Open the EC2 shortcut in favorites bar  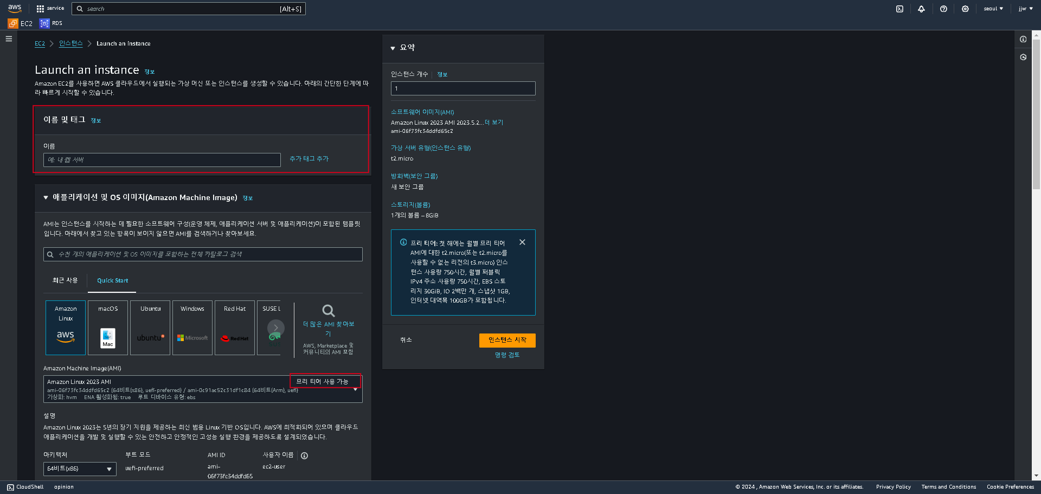coord(20,23)
